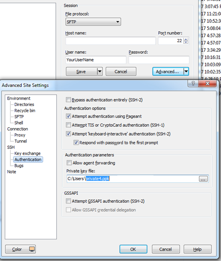
Task: Select SFTP node in the settings tree
Action: pos(19,117)
